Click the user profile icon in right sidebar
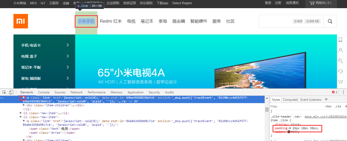 (340, 50)
